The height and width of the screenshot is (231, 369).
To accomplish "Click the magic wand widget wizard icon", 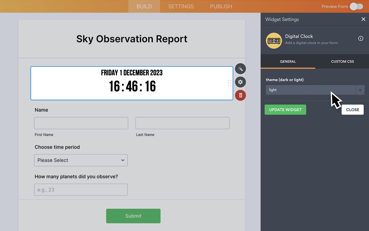I will (x=240, y=69).
